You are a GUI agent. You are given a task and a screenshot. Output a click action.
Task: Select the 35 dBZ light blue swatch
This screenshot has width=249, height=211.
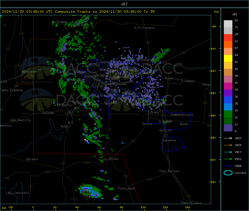(228, 107)
